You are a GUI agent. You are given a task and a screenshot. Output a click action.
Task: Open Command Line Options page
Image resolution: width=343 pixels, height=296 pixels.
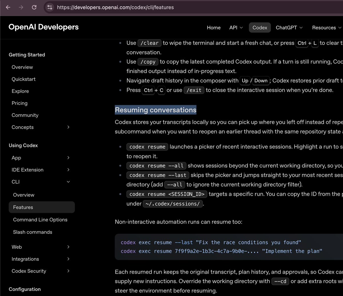40,220
